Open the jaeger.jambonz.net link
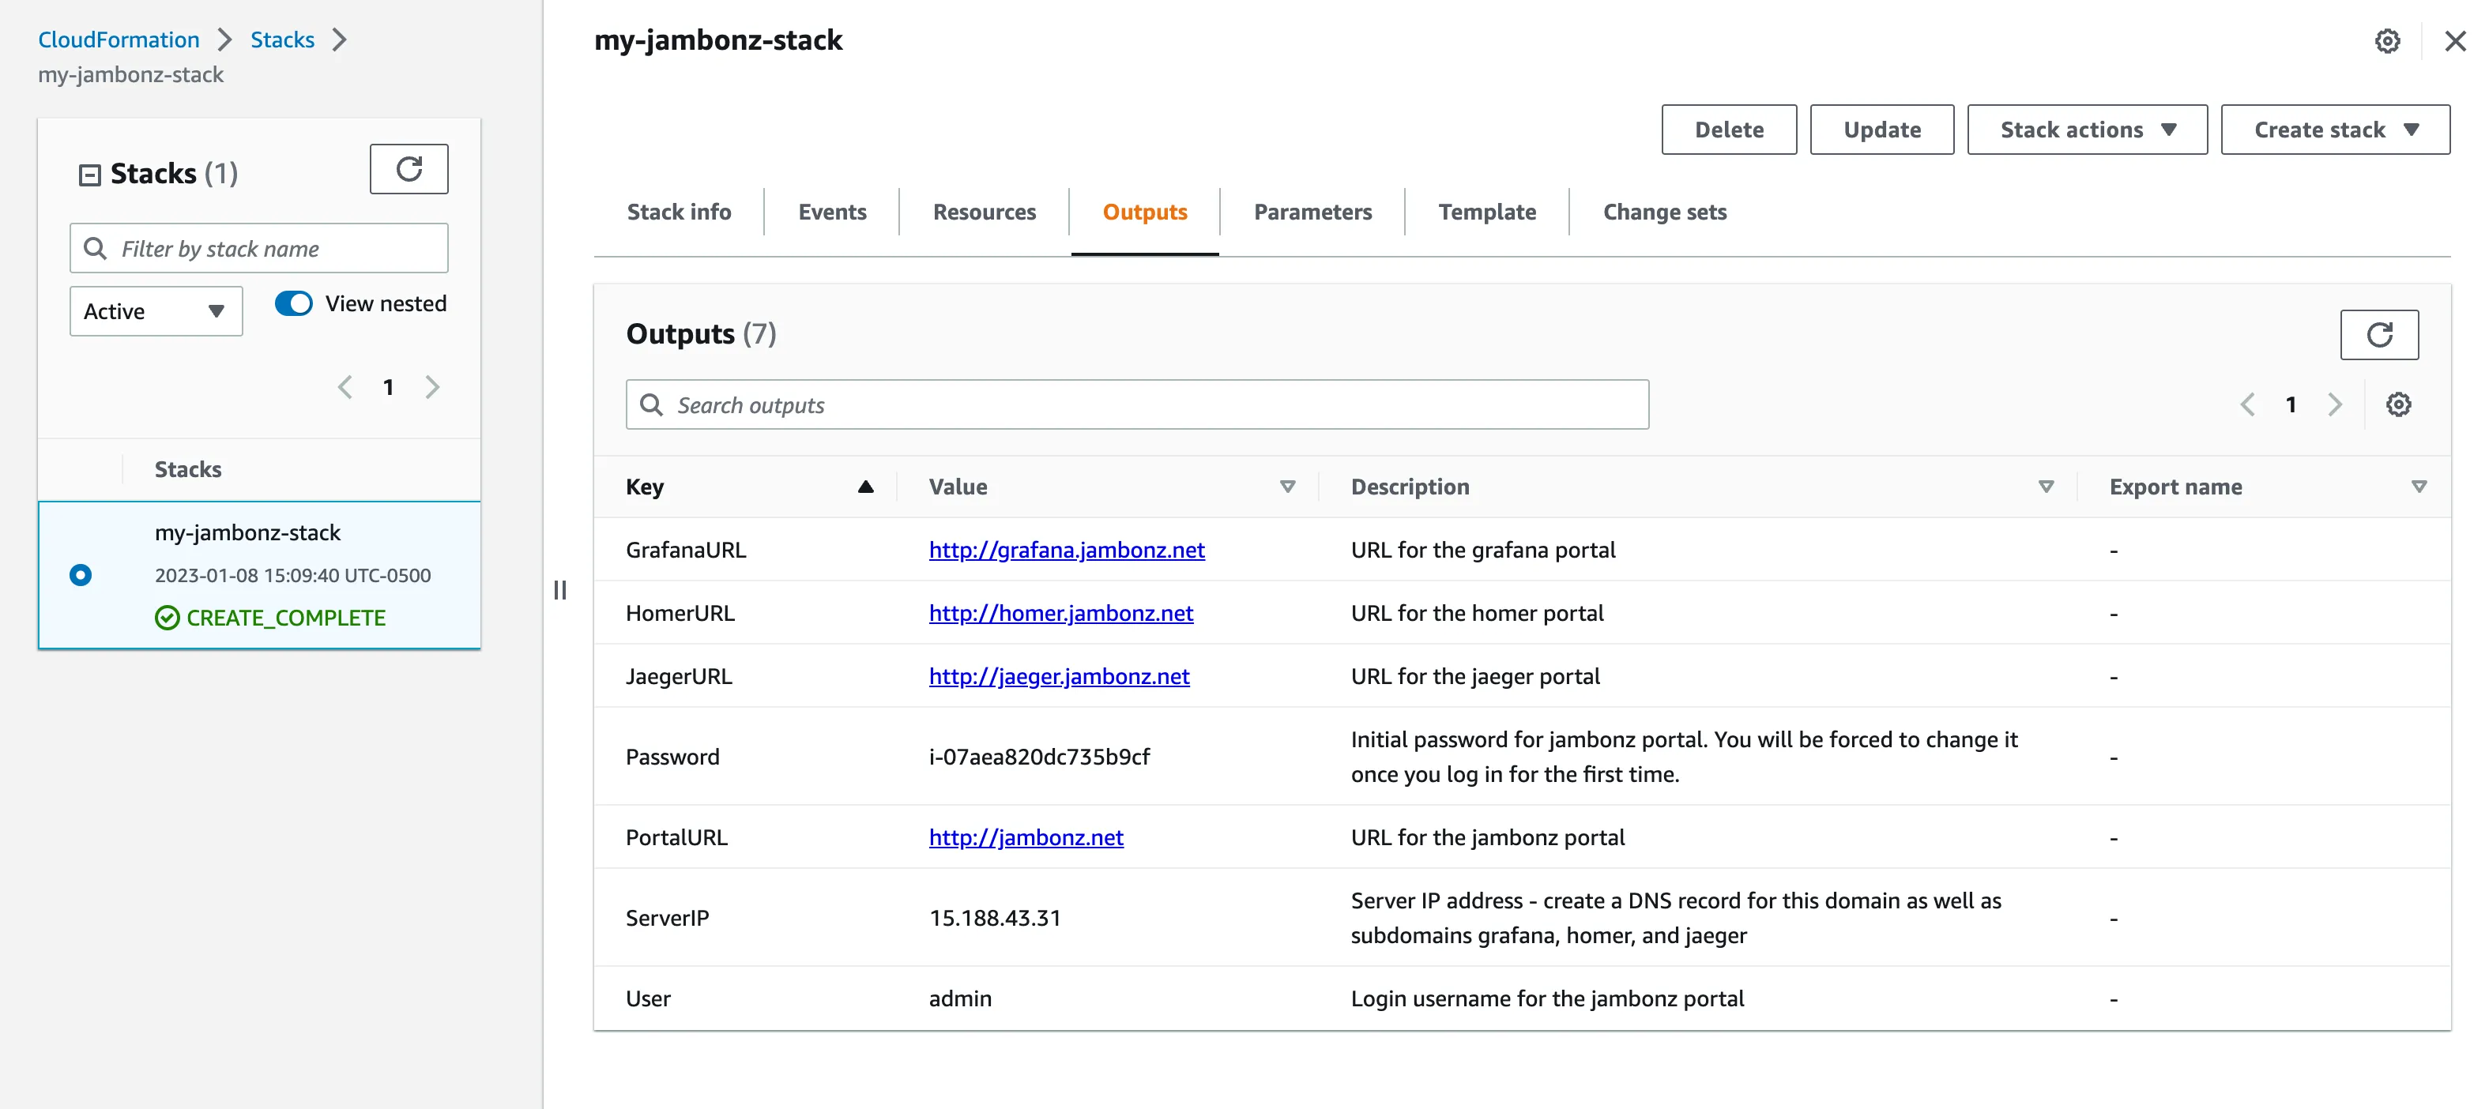This screenshot has height=1109, width=2489. tap(1059, 676)
